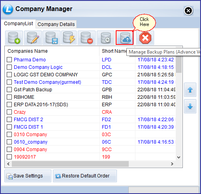The width and height of the screenshot is (201, 194).
Task: Enable the FMCG DIST 2 checkbox
Action: 9,120
